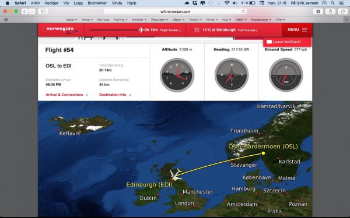Open the Arkiv menu
Image resolution: width=350 pixels, height=218 pixels.
pyautogui.click(x=35, y=3)
